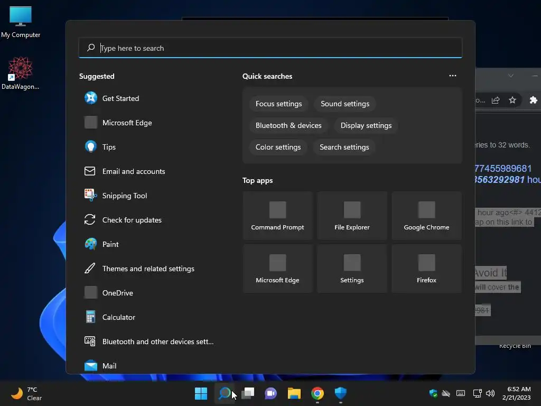This screenshot has width=541, height=406.
Task: Click the touch keyboard tray icon
Action: [461, 393]
